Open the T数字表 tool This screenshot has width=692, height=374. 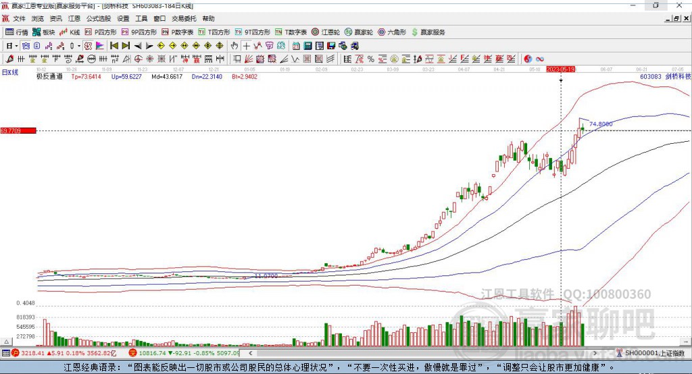point(291,32)
